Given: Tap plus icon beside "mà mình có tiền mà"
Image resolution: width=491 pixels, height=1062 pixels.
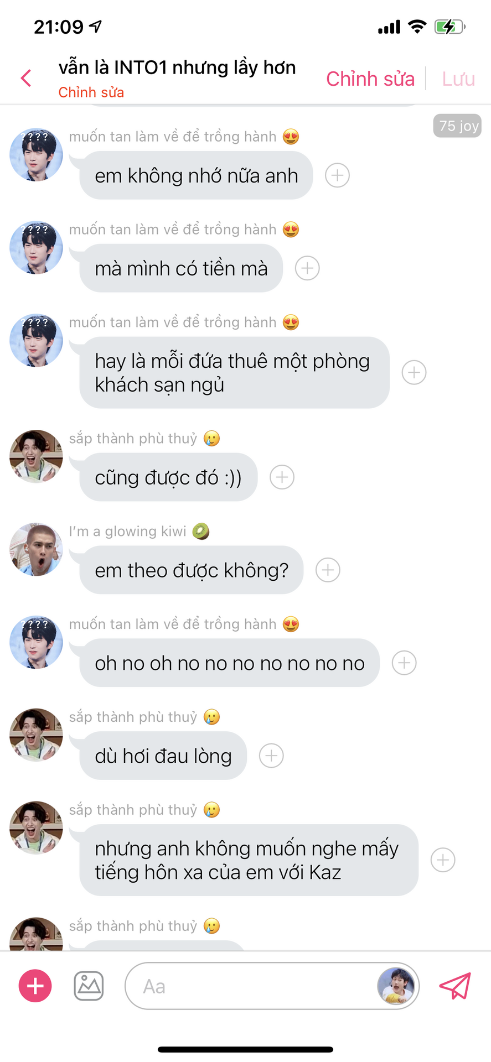Looking at the screenshot, I should pos(307,268).
